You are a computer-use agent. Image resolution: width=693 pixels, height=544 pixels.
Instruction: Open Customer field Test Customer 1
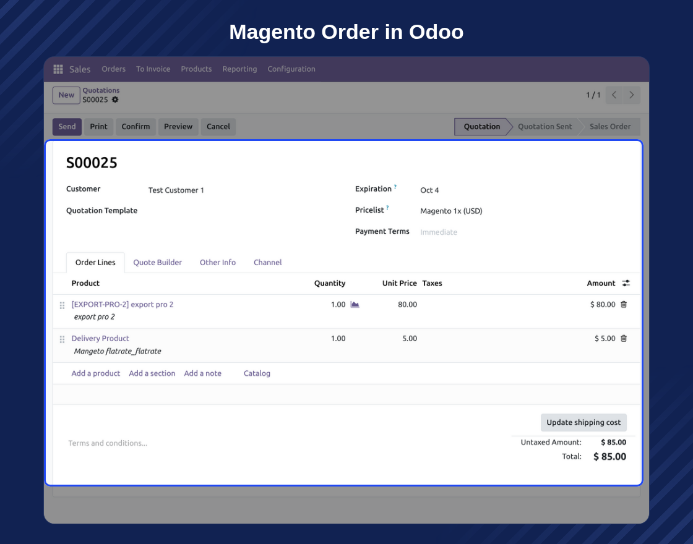tap(176, 190)
